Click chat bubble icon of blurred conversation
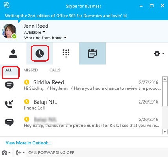Image resolution: width=168 pixels, height=157 pixels. click(x=9, y=122)
